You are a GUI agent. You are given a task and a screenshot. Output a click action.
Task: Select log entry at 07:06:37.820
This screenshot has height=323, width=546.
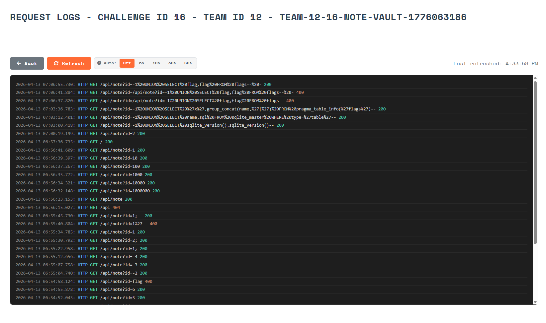tap(271, 101)
